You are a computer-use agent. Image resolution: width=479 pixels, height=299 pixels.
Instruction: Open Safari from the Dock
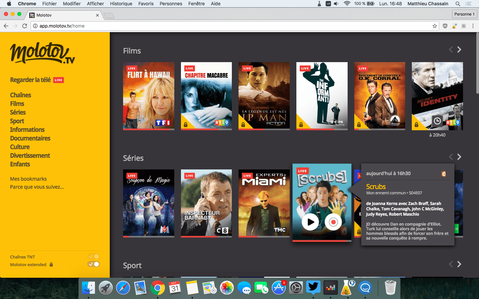(x=123, y=288)
